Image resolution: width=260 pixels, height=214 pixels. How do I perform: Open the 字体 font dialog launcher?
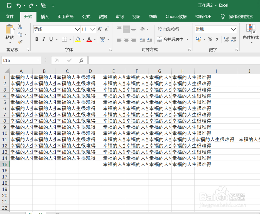pos(110,50)
